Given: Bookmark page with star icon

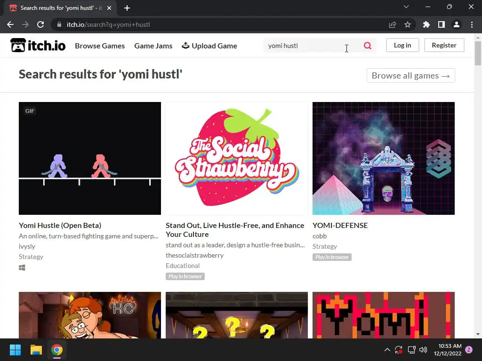Looking at the screenshot, I should point(408,24).
